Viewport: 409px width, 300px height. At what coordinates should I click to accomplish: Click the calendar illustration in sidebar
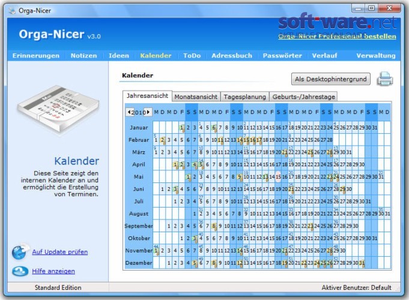tap(58, 109)
